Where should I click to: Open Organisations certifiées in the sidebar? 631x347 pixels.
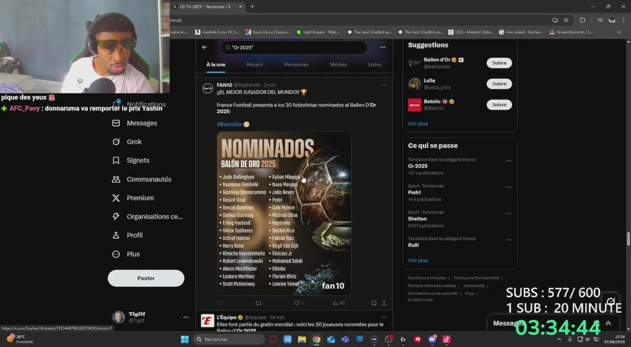tap(147, 217)
